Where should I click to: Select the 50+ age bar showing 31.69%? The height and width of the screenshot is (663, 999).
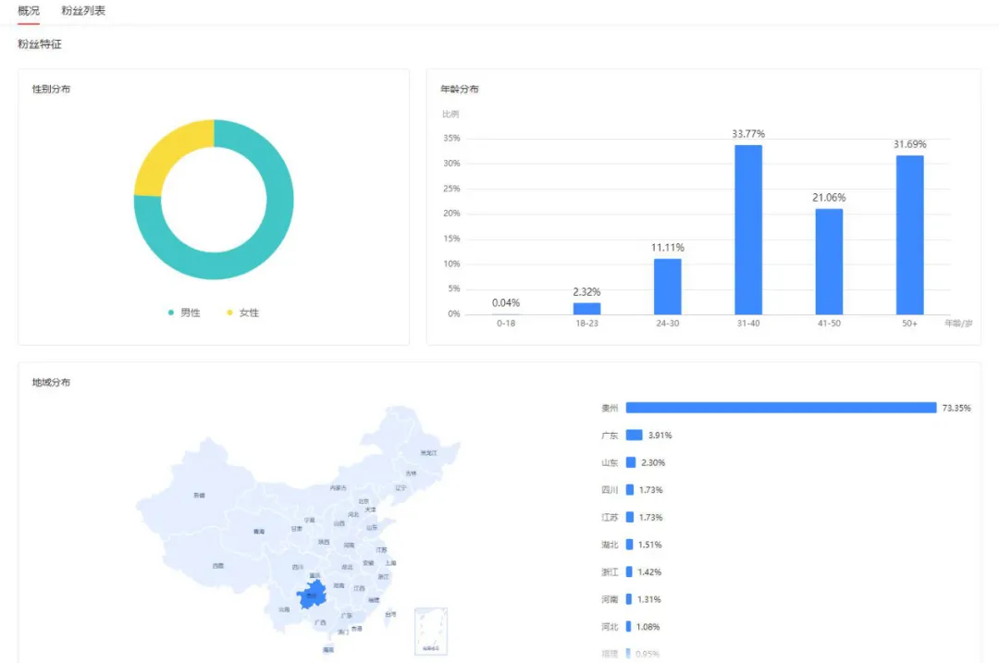click(x=910, y=235)
